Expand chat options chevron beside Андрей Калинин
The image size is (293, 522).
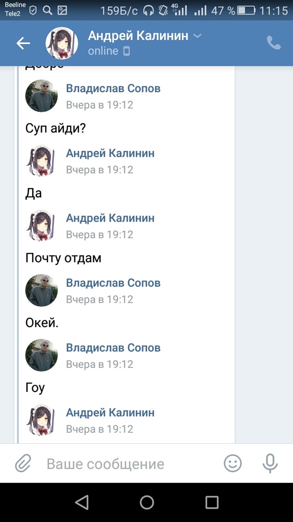[x=197, y=36]
